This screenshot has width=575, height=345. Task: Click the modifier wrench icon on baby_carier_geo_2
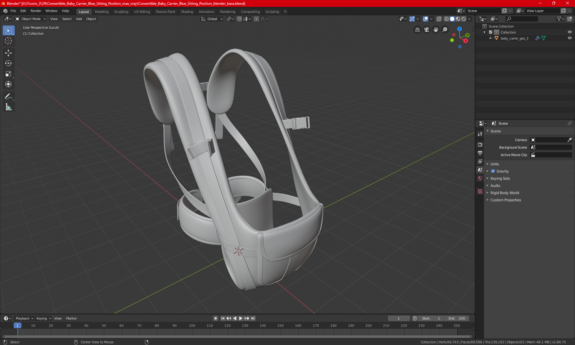pyautogui.click(x=537, y=38)
